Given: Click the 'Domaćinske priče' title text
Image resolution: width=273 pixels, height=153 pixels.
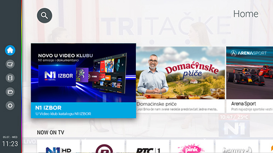Looking at the screenshot, I should [157, 104].
